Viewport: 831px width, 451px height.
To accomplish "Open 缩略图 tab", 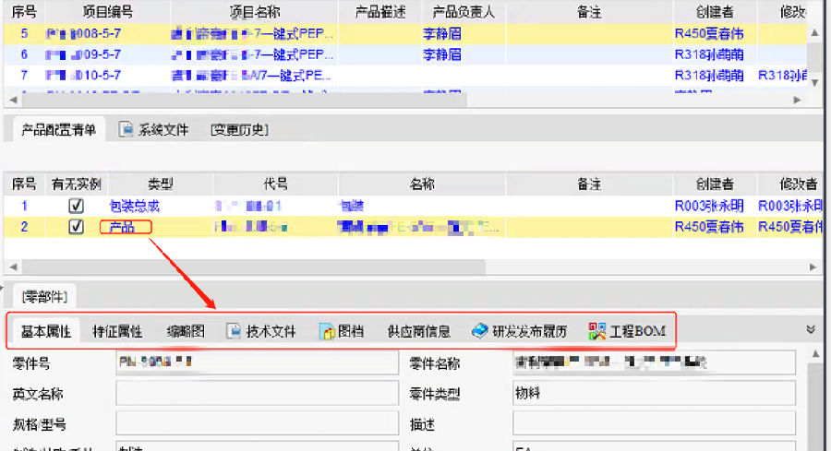I will pyautogui.click(x=186, y=331).
